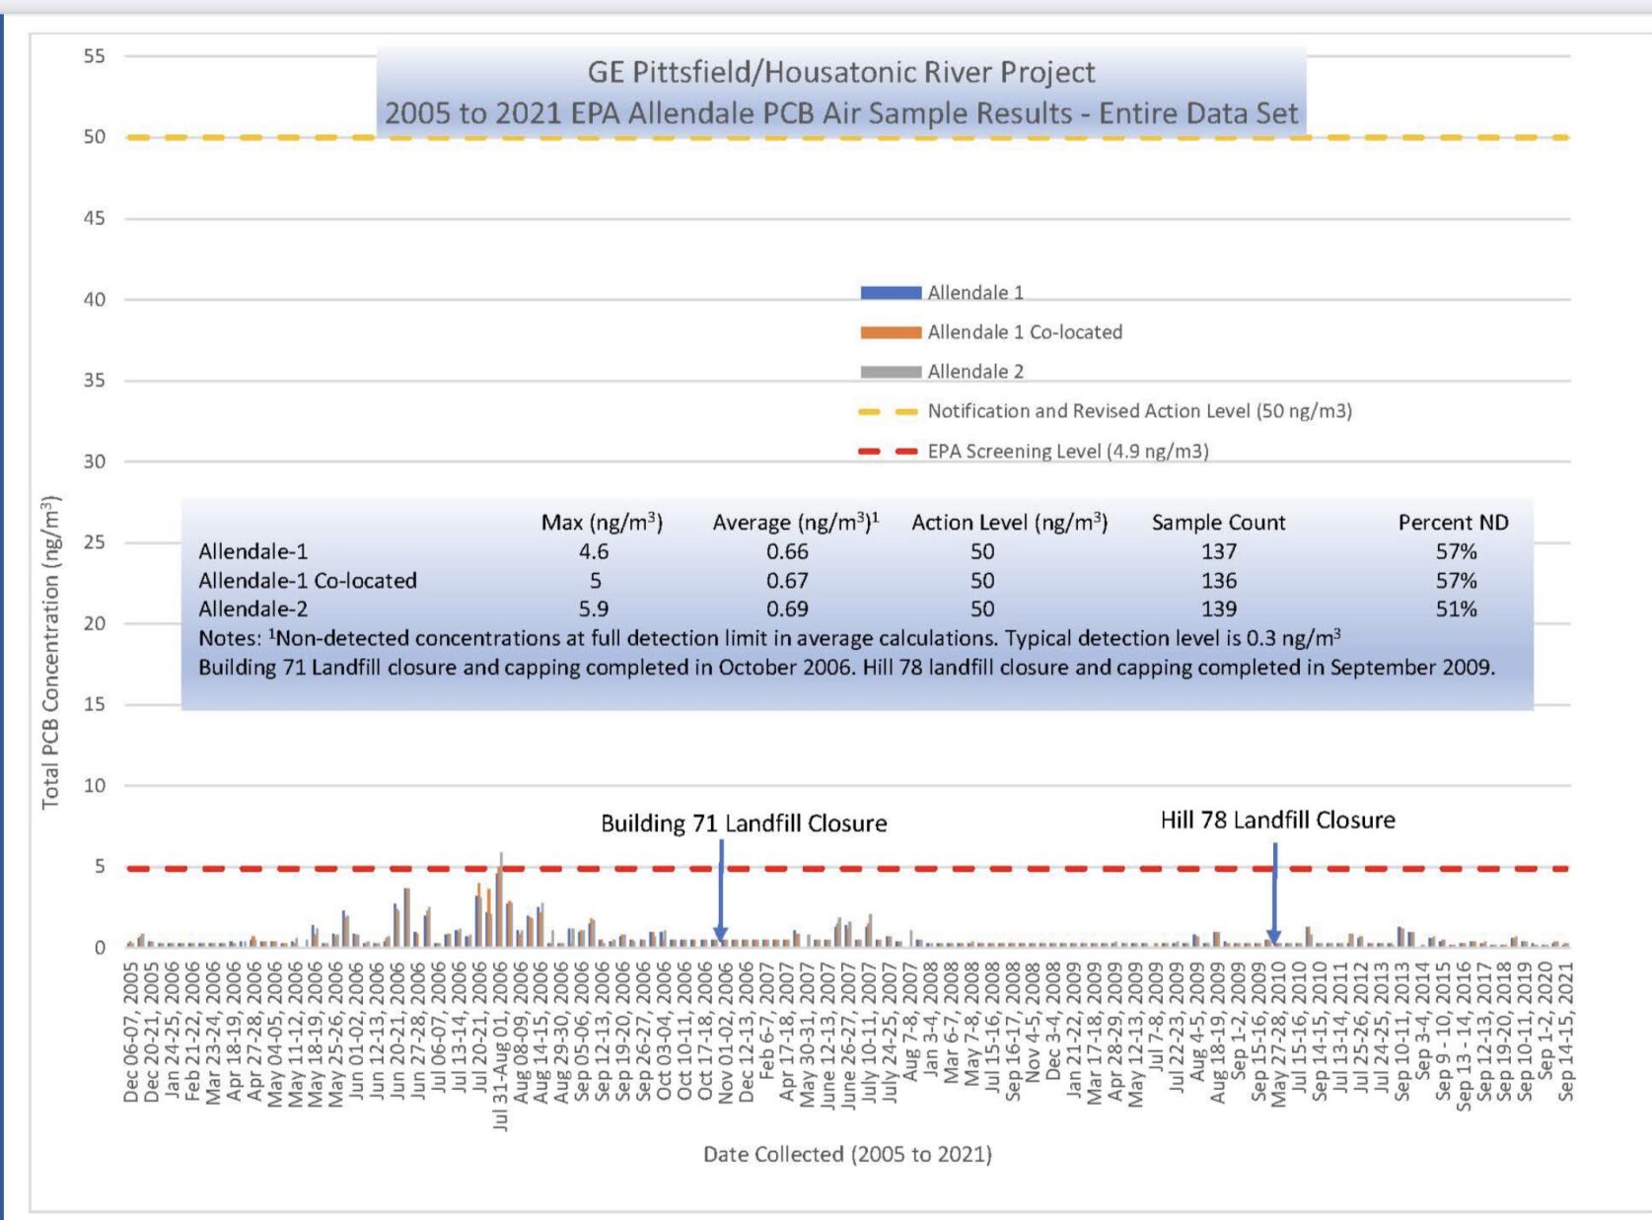Click the Percent ND column header
The image size is (1652, 1220).
1453,523
